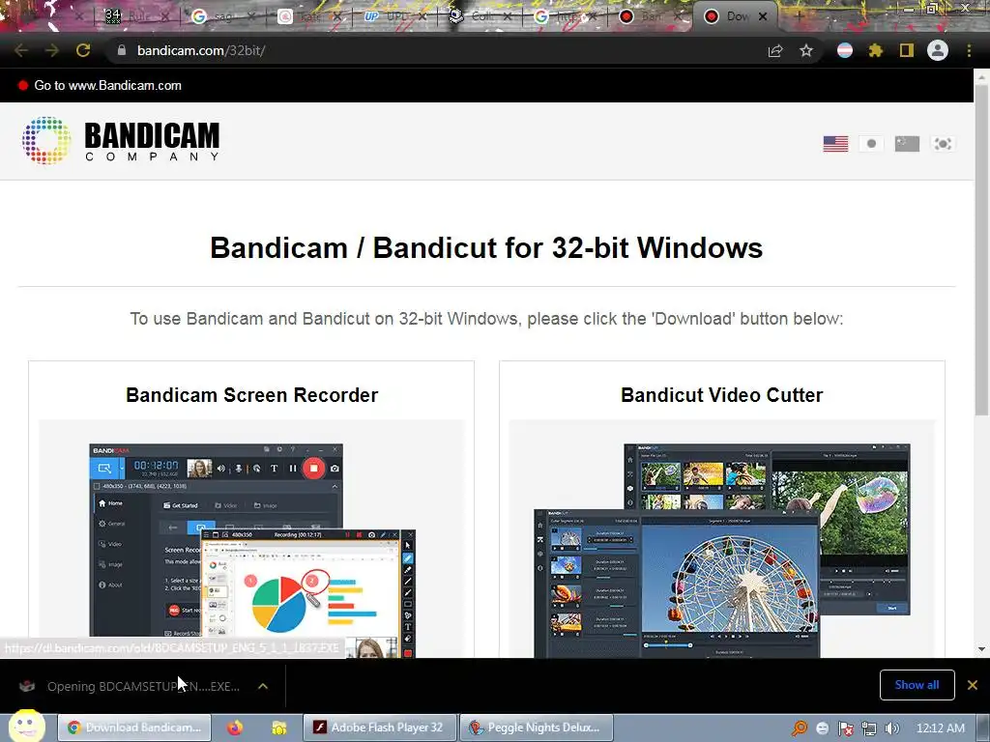This screenshot has width=990, height=742.
Task: Switch to Adobe Flash Player 32 window
Action: [379, 728]
